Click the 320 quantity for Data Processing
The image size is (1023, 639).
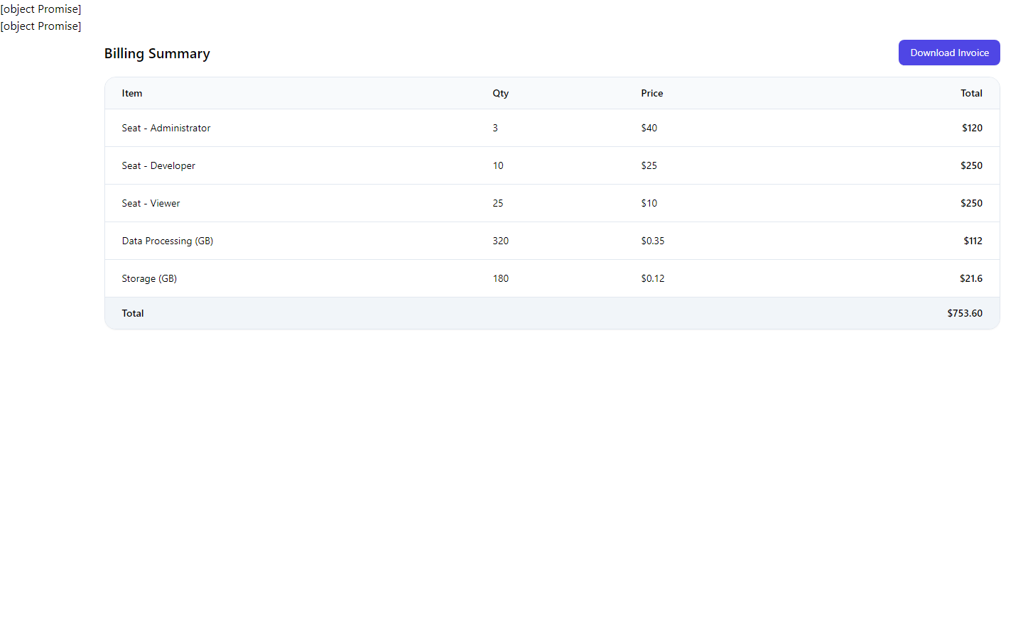(x=500, y=241)
